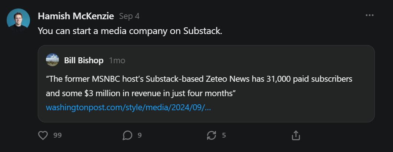The width and height of the screenshot is (393, 152).
Task: Open Hamish McKenzie's profile photo
Action: (18, 20)
